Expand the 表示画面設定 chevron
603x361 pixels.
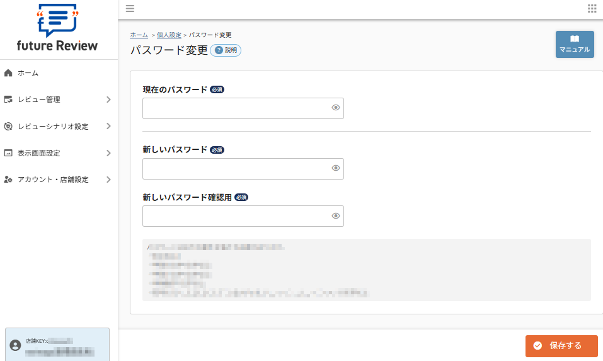[108, 153]
